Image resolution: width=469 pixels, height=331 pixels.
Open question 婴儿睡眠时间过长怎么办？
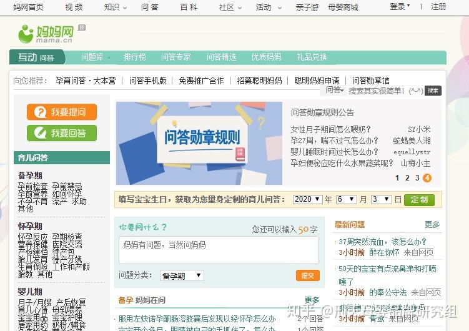tap(334, 152)
